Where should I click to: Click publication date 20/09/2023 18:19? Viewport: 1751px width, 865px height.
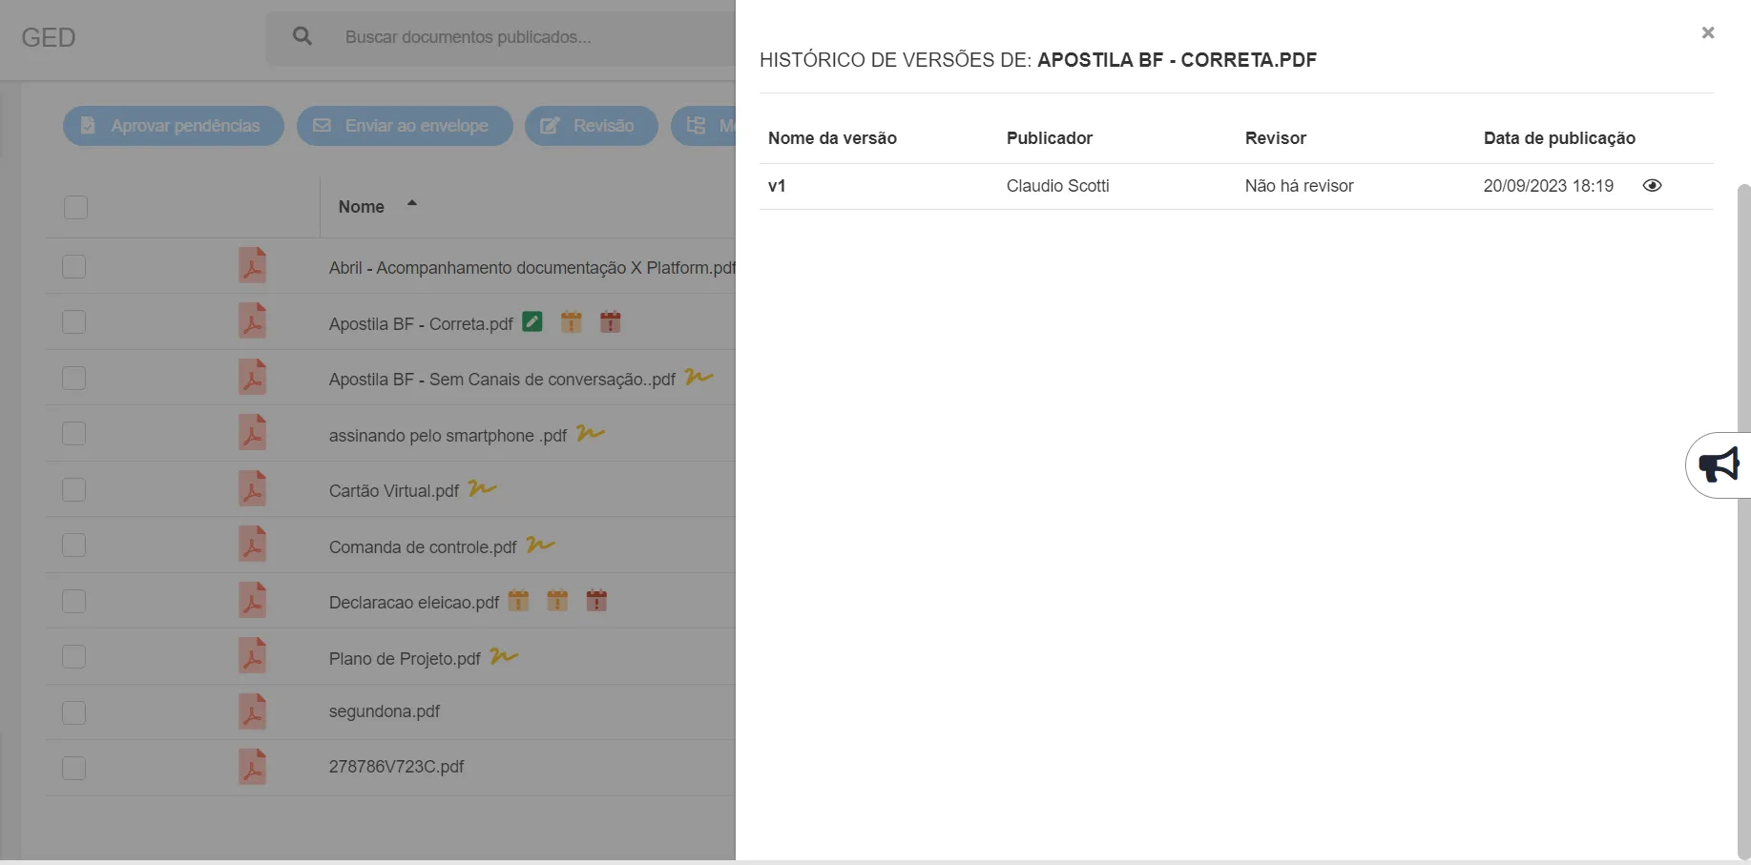pos(1548,186)
